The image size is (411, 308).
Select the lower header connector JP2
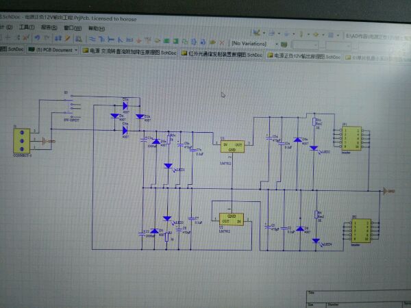click(361, 231)
